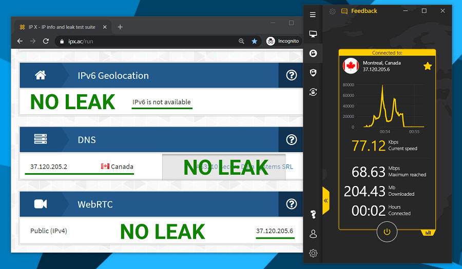Open a new browser tab
This screenshot has width=462, height=269.
[x=120, y=27]
